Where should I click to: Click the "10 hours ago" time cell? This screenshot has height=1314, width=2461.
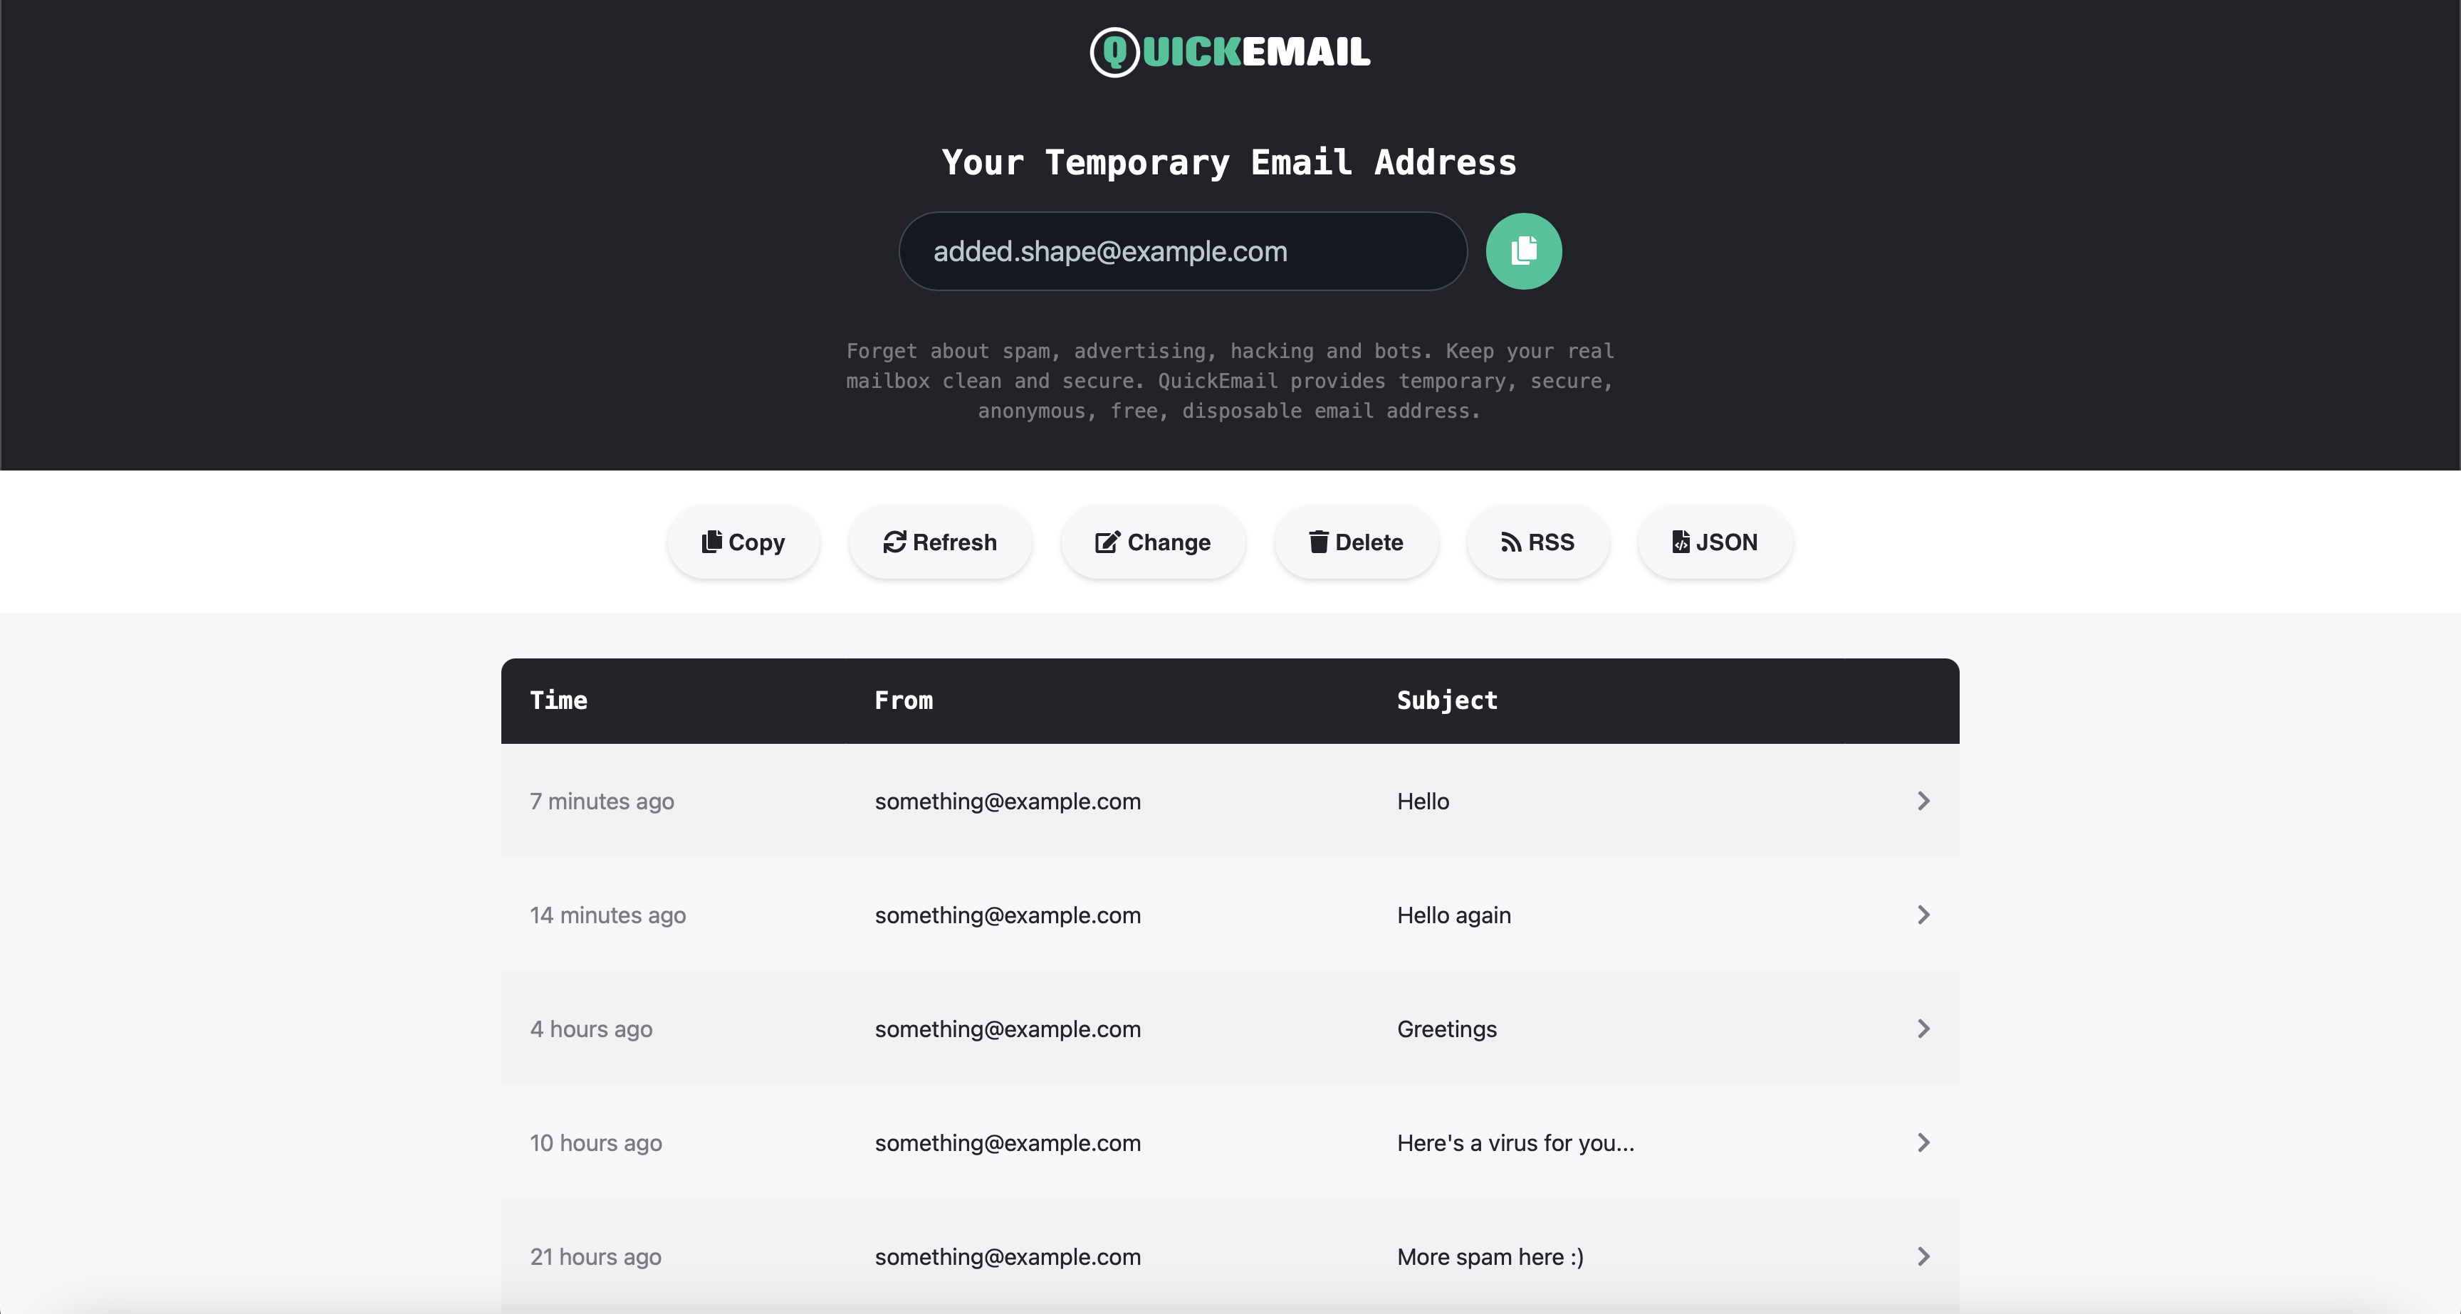(x=596, y=1142)
